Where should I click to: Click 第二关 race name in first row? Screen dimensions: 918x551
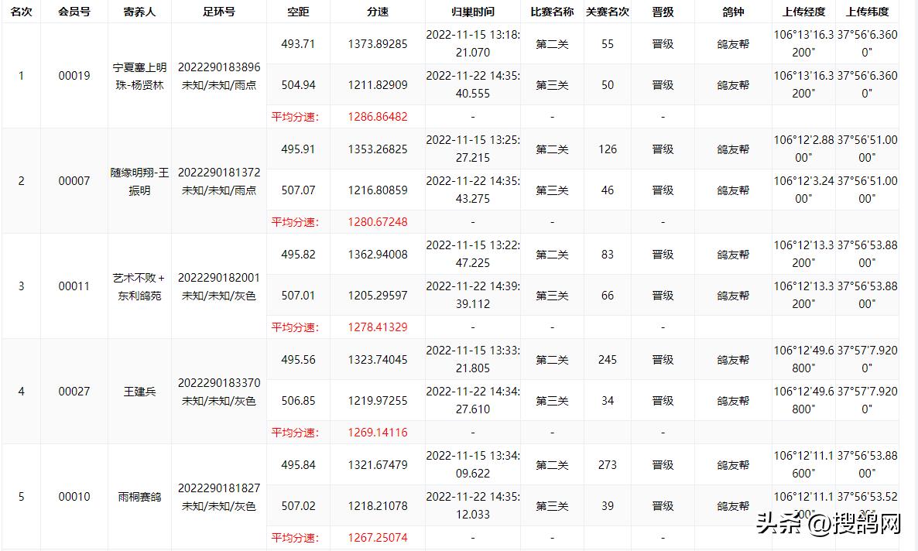point(551,43)
